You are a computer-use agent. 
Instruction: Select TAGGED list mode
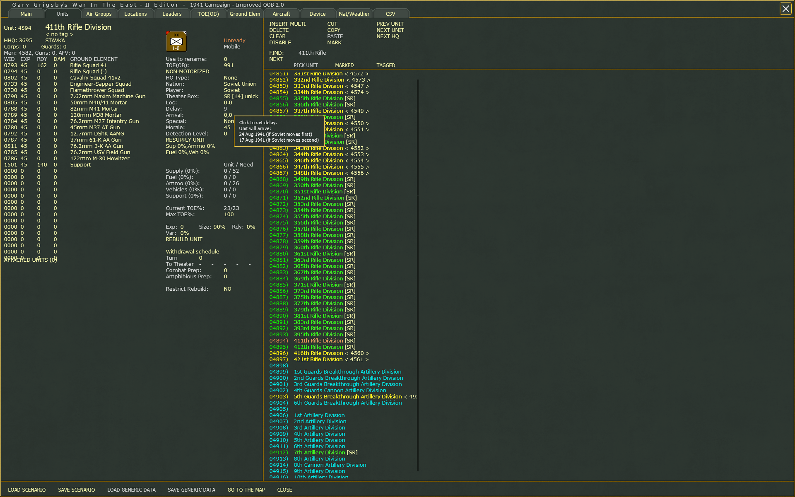tap(386, 65)
